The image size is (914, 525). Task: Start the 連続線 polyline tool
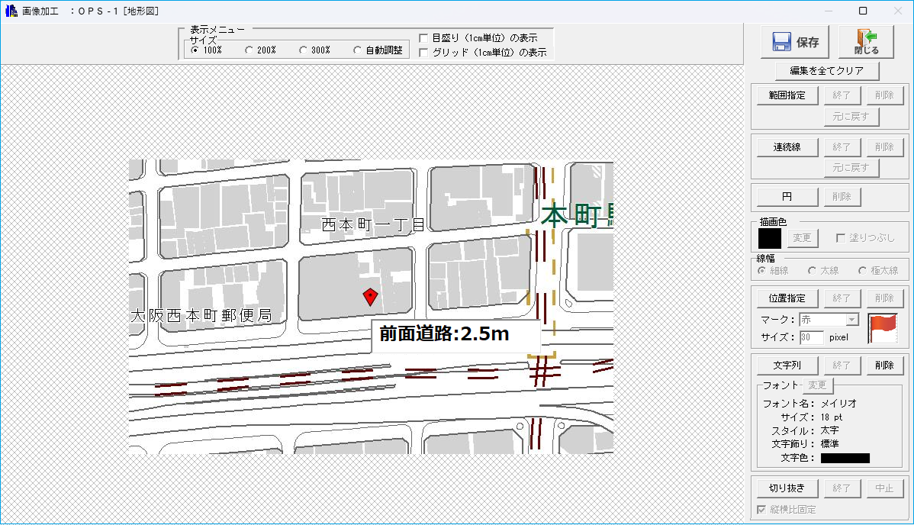(787, 147)
